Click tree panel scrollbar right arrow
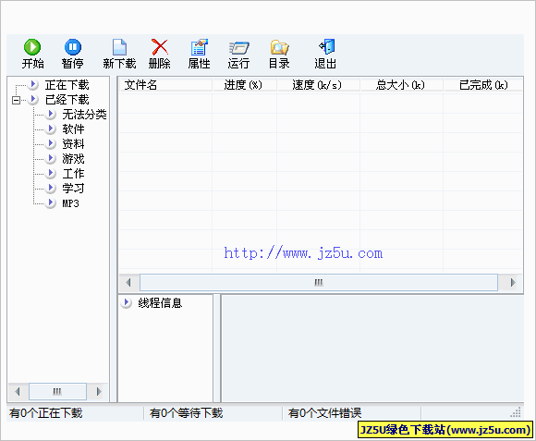This screenshot has width=536, height=441. [99, 391]
